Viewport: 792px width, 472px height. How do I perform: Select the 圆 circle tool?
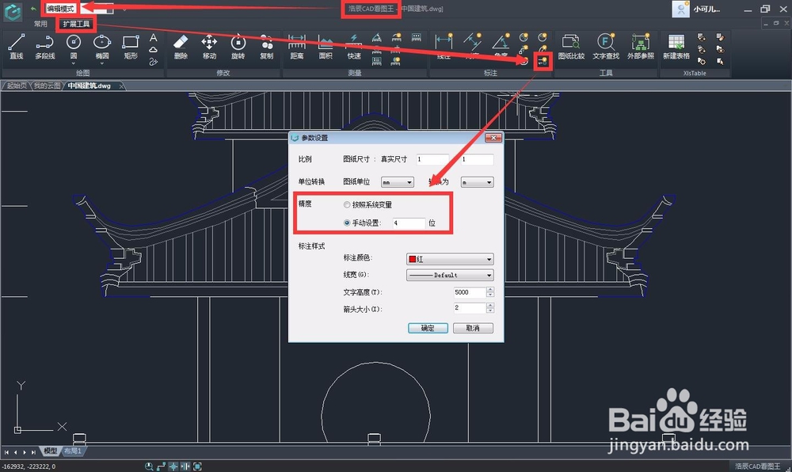coord(74,45)
